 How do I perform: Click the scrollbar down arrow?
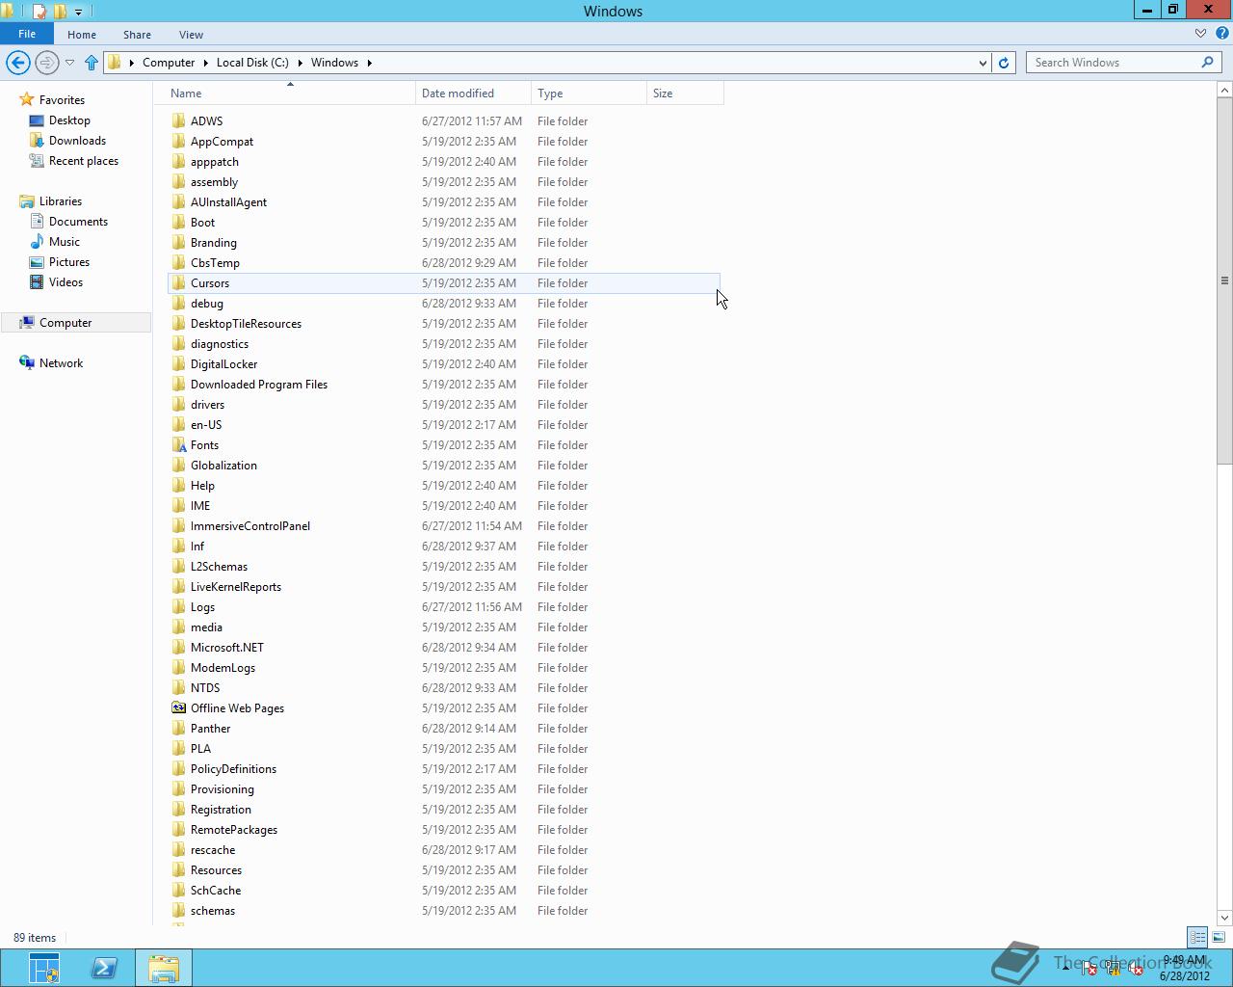pyautogui.click(x=1224, y=918)
